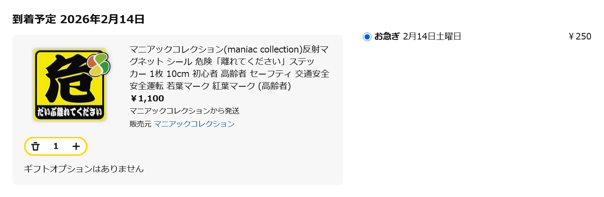Open the マニアックコレクション seller link
Viewport: 604px width, 197px height.
(194, 124)
